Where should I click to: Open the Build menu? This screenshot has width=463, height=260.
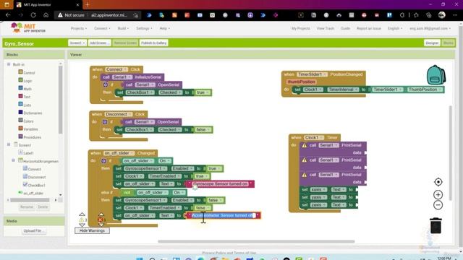click(123, 29)
